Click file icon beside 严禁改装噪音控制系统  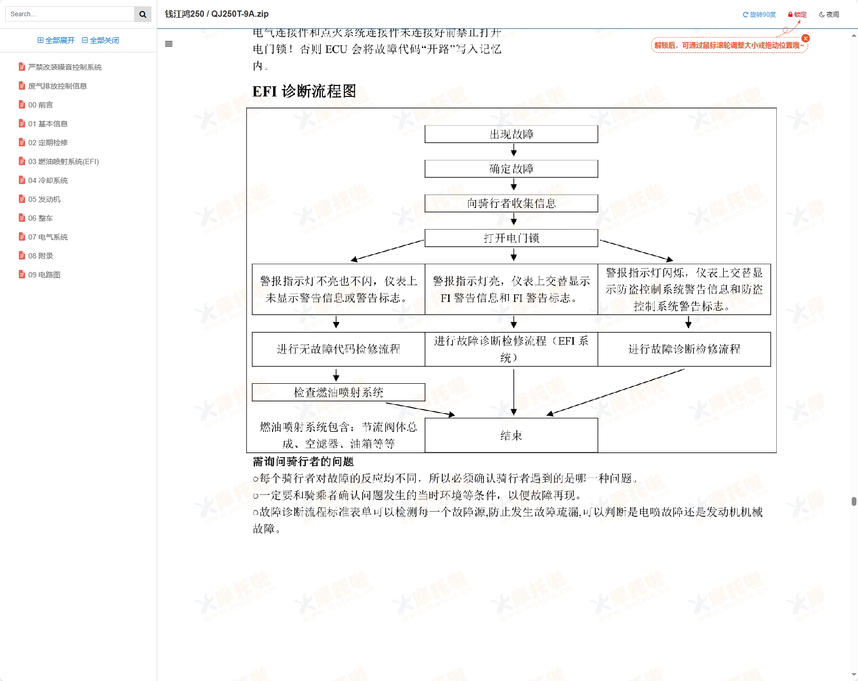click(x=22, y=67)
